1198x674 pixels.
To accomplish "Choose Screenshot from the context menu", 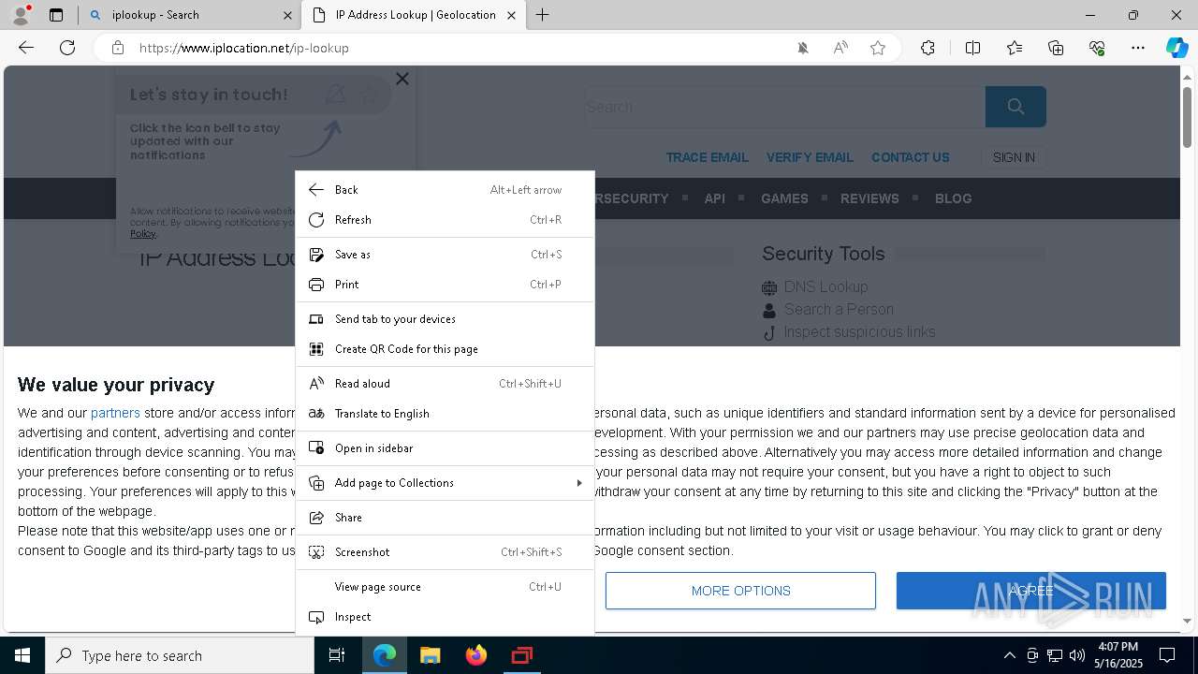I will (x=445, y=552).
